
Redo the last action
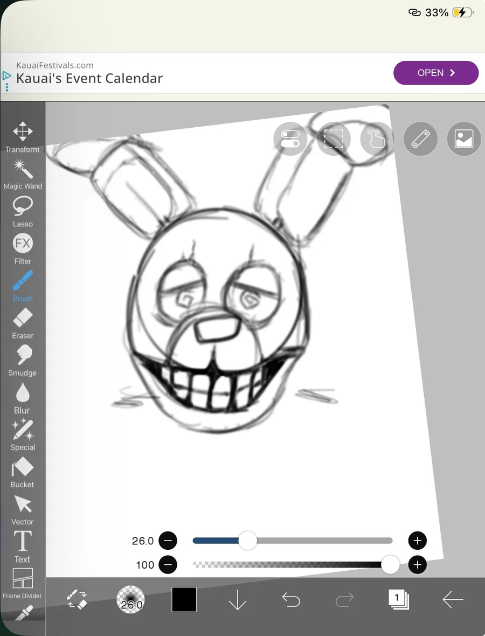point(344,599)
